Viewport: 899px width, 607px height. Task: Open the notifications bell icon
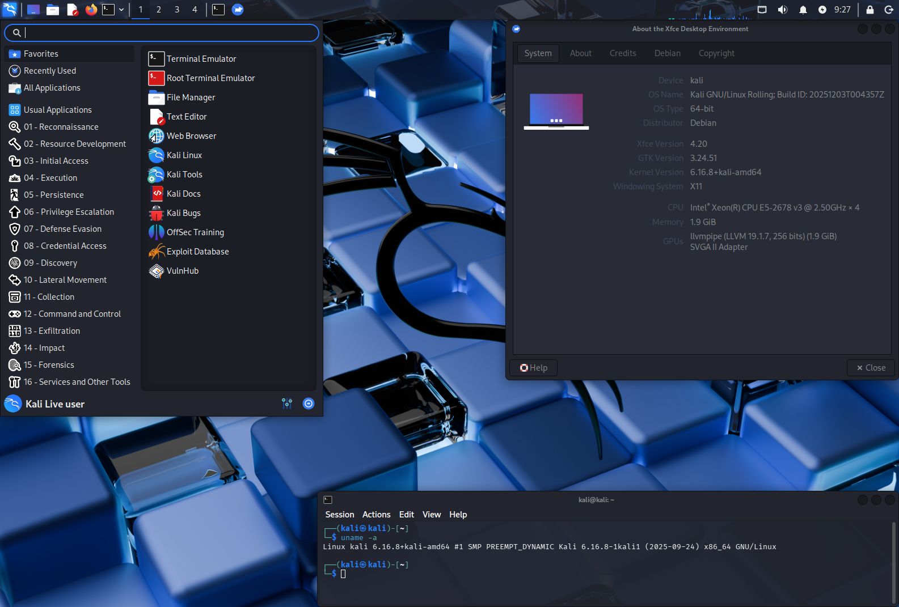point(803,10)
